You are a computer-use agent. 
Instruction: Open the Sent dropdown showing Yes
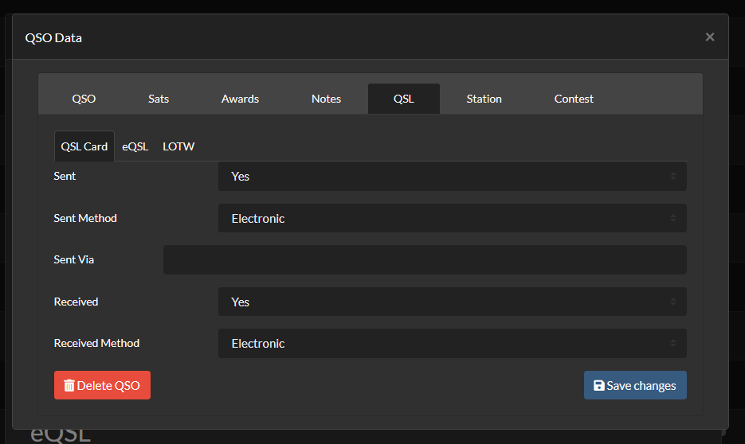tap(453, 176)
